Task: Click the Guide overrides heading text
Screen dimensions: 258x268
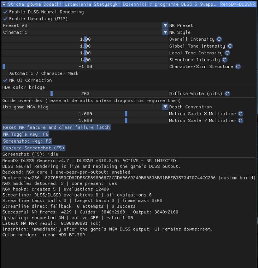Action: point(92,100)
